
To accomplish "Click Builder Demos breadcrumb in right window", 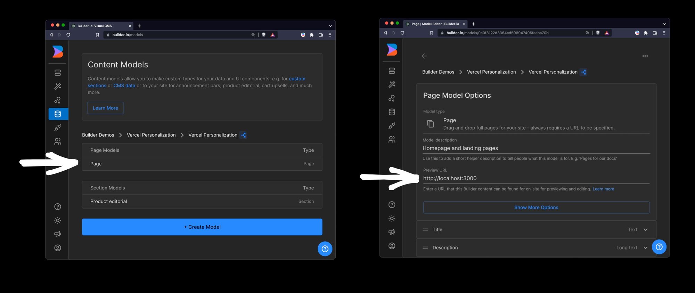I will point(438,72).
